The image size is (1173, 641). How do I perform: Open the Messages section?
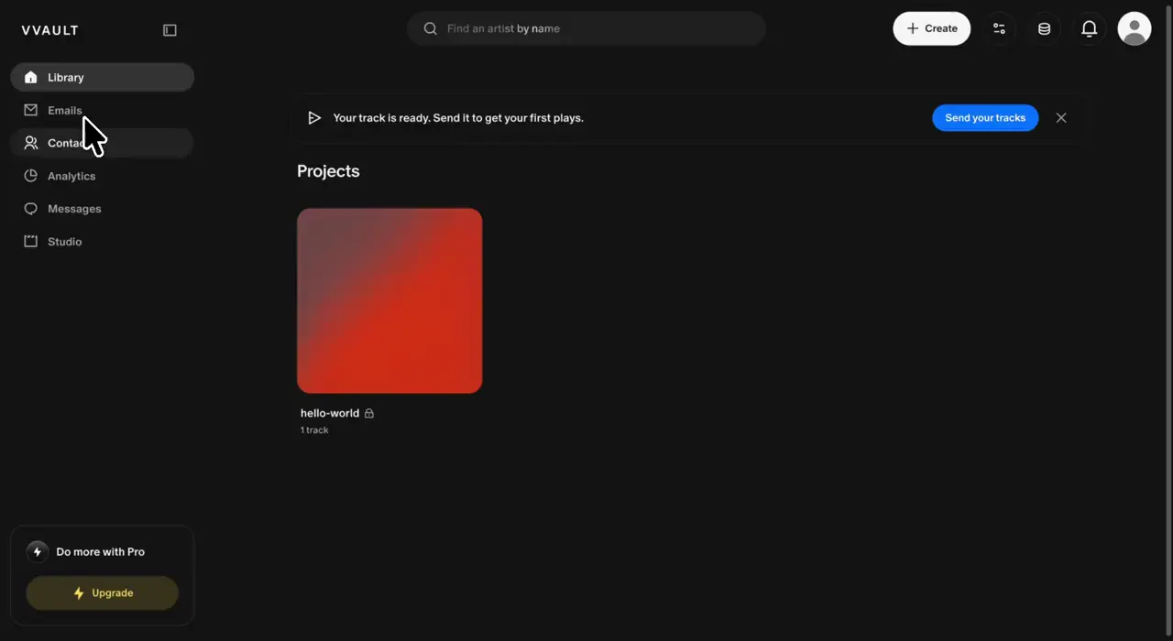(x=102, y=209)
